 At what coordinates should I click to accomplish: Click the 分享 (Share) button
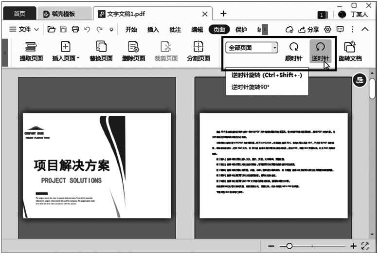coord(309,30)
